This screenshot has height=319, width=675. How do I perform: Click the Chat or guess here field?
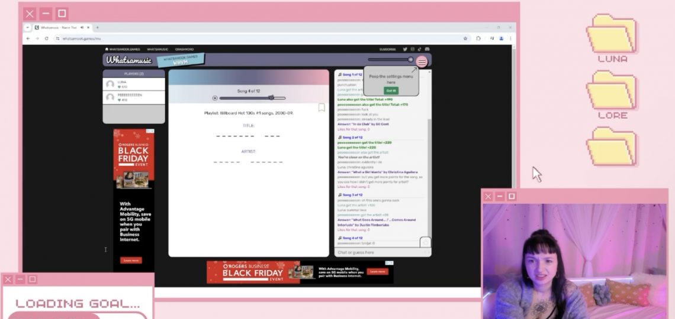[x=379, y=252]
